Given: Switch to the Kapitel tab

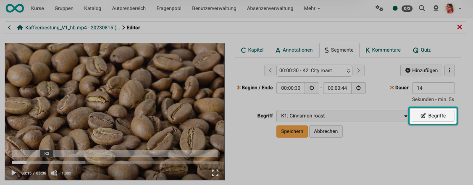Looking at the screenshot, I should pyautogui.click(x=252, y=50).
